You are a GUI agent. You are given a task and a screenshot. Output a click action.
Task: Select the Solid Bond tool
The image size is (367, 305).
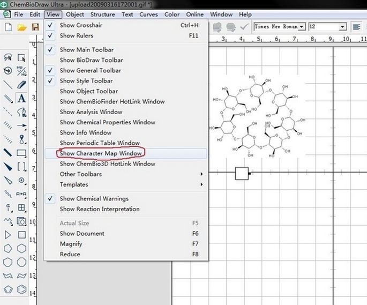tap(8, 85)
